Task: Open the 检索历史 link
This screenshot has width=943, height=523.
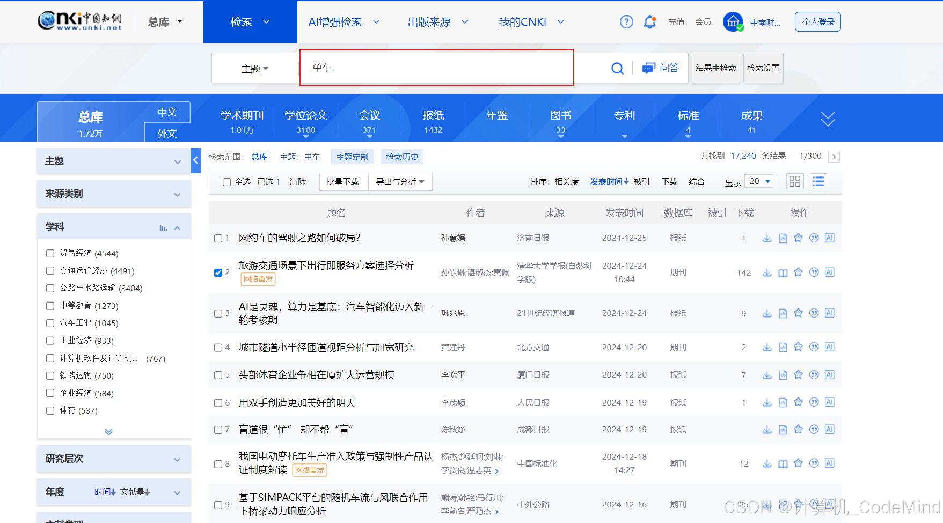Action: (x=402, y=157)
